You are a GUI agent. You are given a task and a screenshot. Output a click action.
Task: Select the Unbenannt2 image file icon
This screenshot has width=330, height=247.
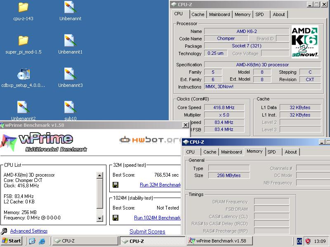[x=23, y=107]
